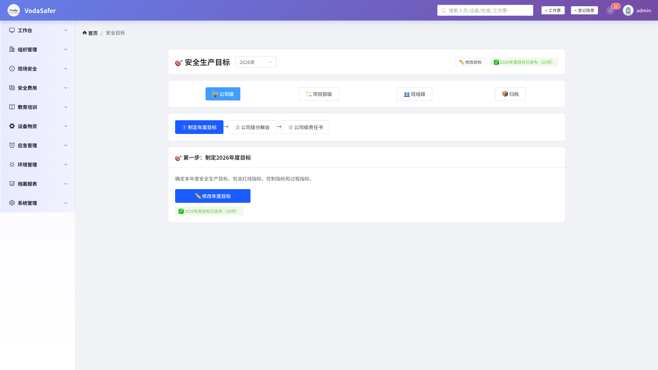The height and width of the screenshot is (370, 658).
Task: Click the 安全目标 breadcrumb text
Action: (115, 33)
